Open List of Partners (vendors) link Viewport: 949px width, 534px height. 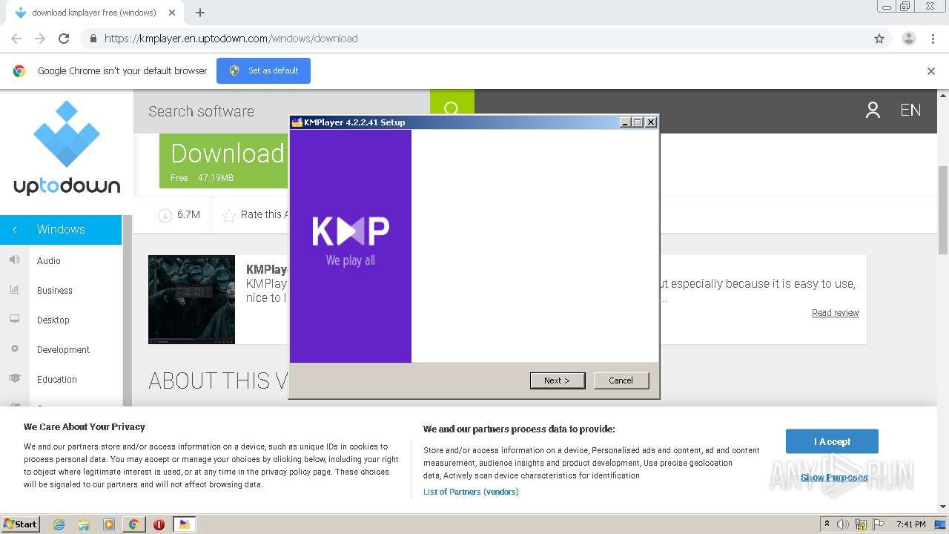pos(471,492)
